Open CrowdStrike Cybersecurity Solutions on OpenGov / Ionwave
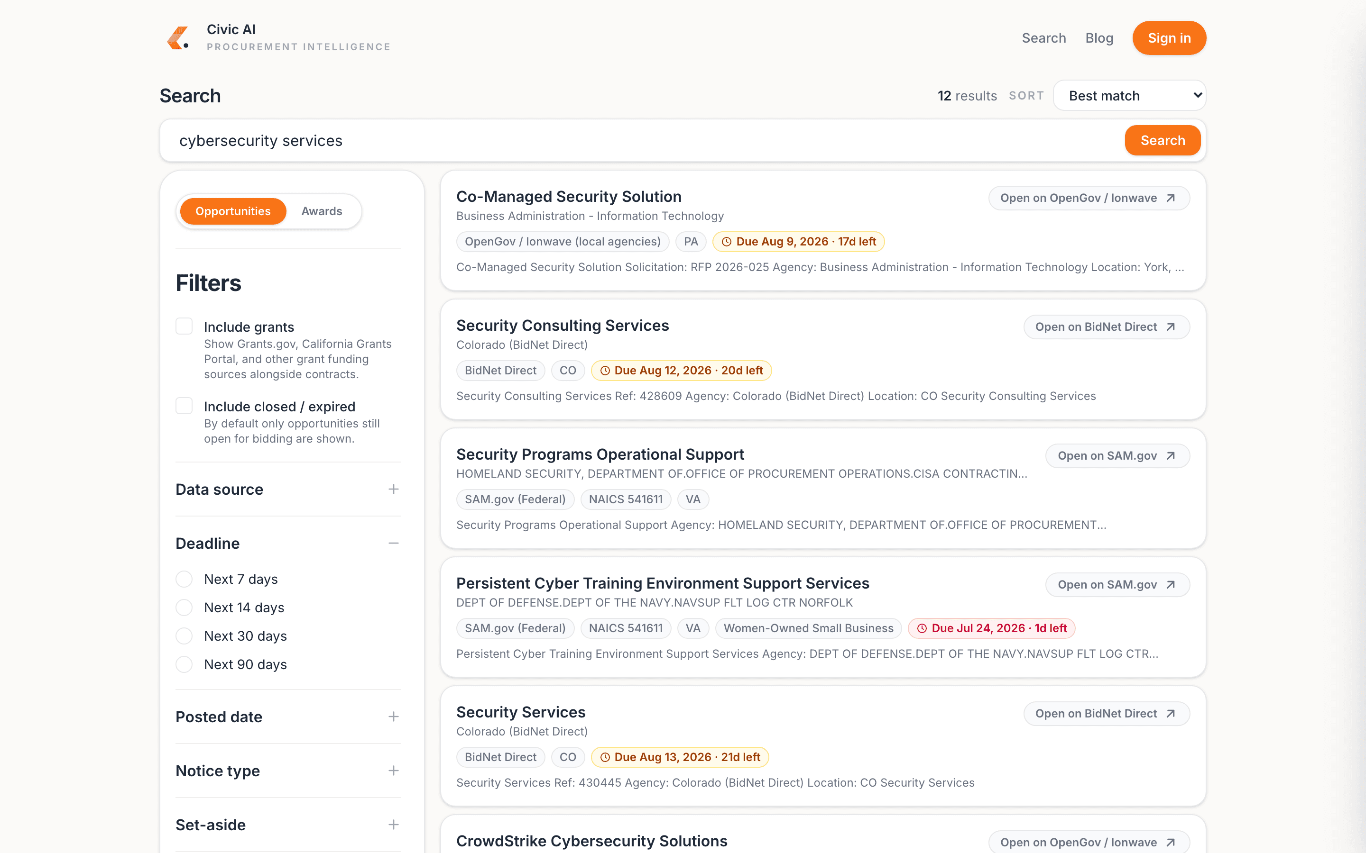This screenshot has height=853, width=1366. pyautogui.click(x=1089, y=842)
